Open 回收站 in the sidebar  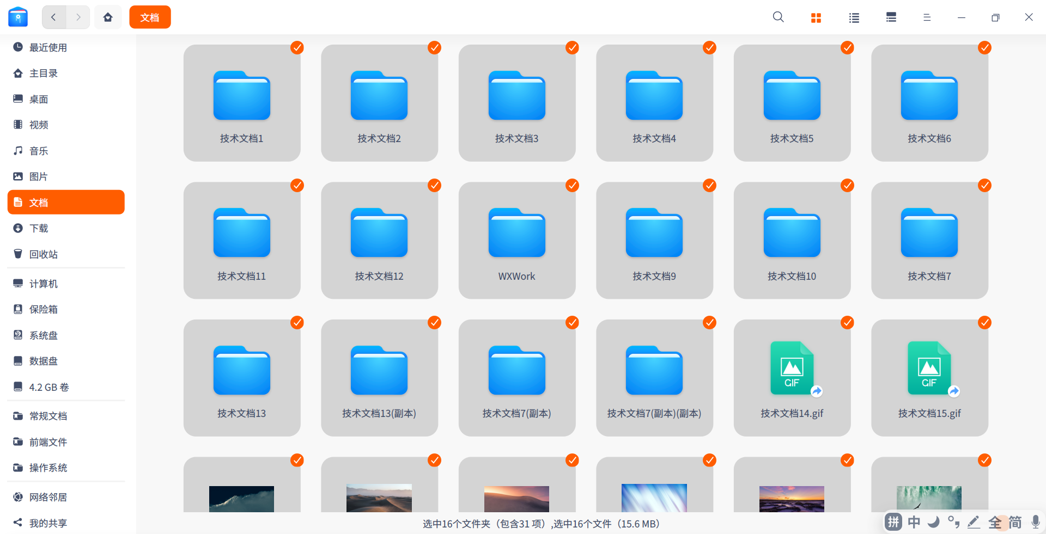pos(66,254)
